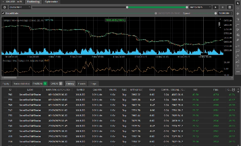Open more drawing tools ellipsis
The image size is (241, 146).
[x=238, y=72]
